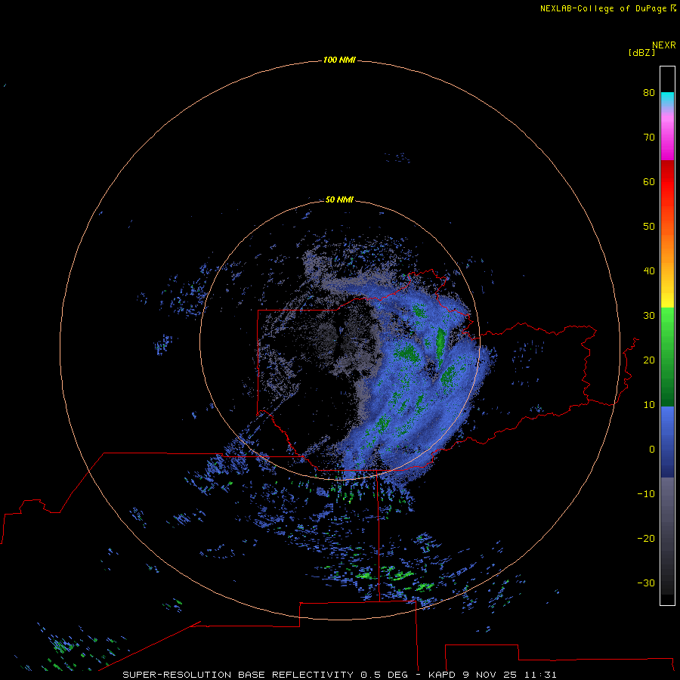Click the 100 NMI range ring label
This screenshot has height=680, width=680.
[x=339, y=60]
